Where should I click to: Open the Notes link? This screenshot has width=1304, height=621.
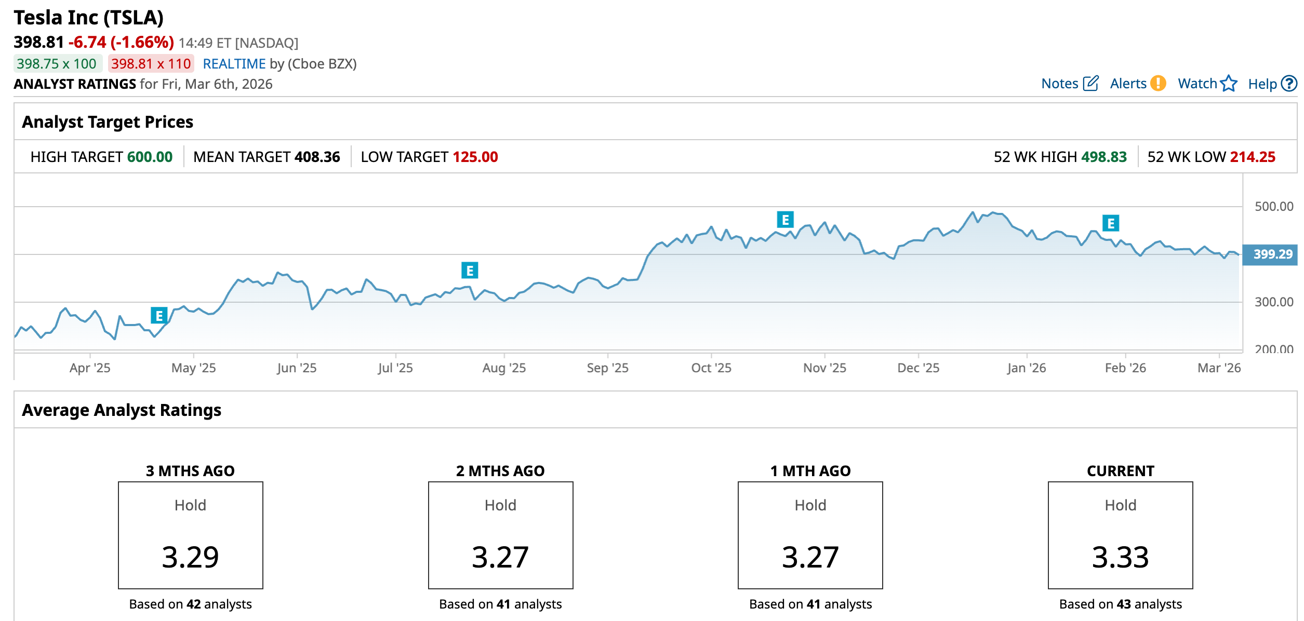pos(1060,84)
